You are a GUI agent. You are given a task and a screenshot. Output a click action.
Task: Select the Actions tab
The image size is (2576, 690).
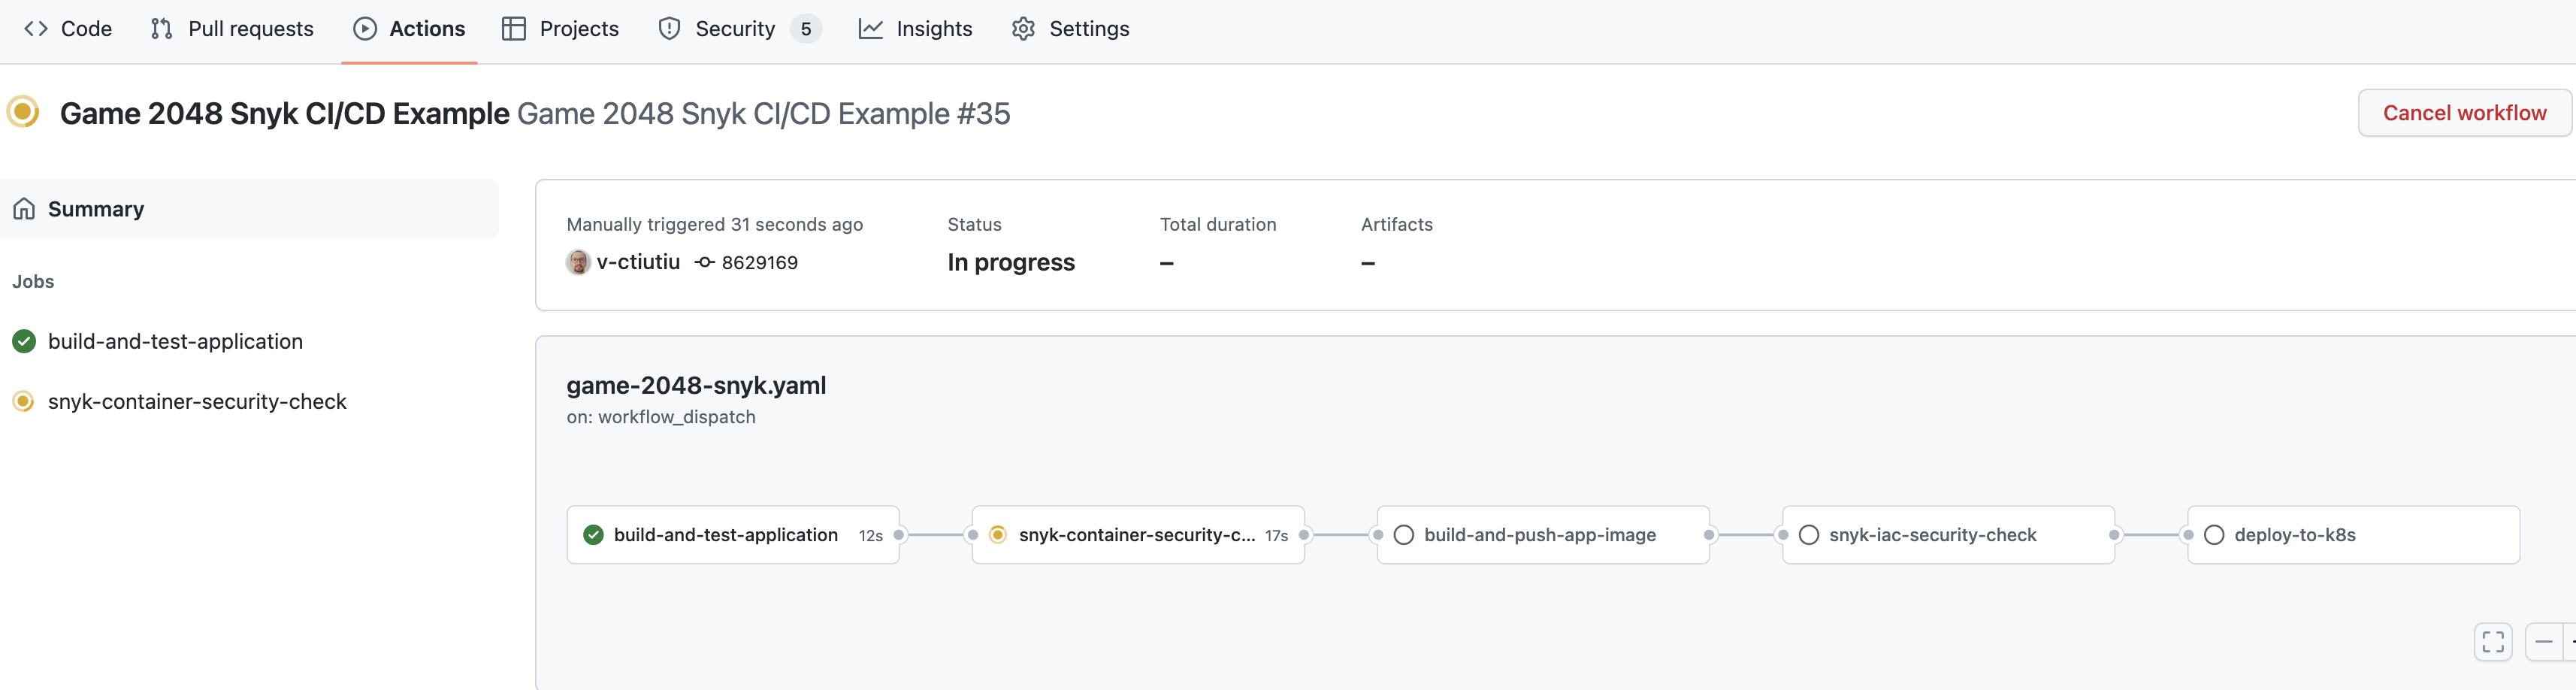point(409,29)
